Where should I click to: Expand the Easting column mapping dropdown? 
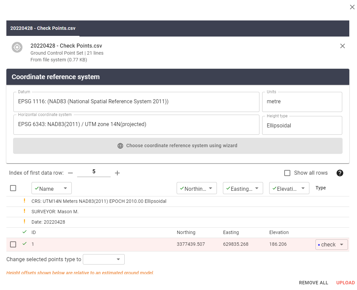tap(243, 188)
